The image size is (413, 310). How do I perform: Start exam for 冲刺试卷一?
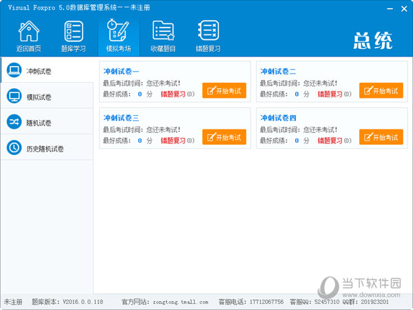(224, 90)
